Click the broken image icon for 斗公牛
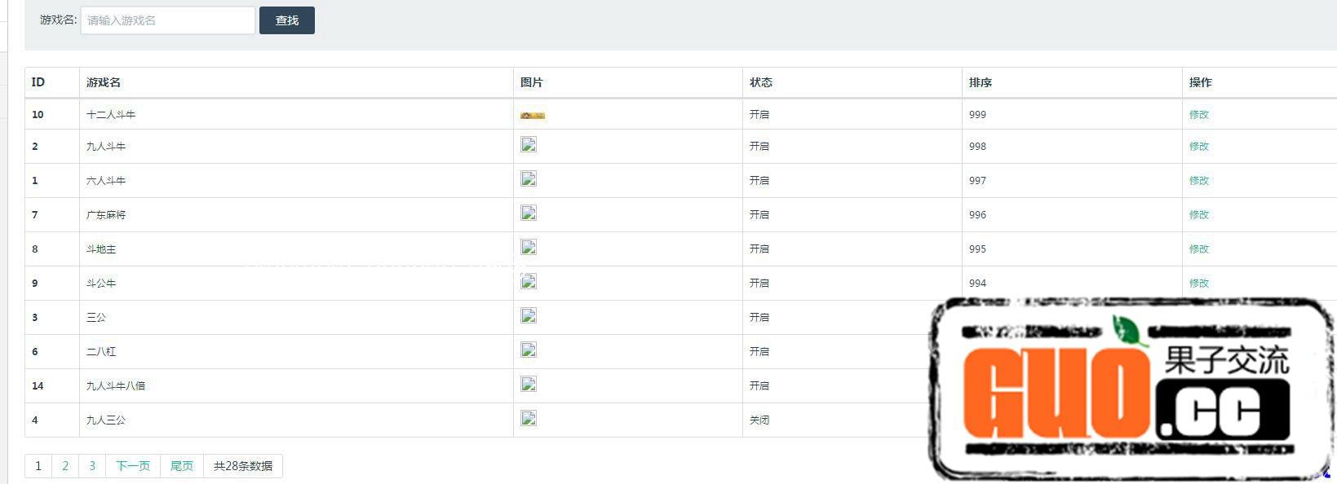Screen dimensions: 1337x484 [529, 282]
